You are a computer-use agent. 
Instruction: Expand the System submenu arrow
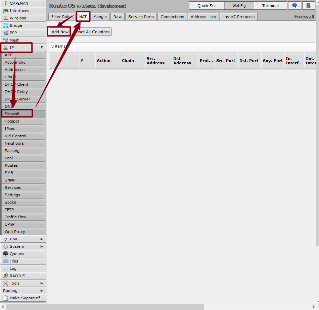tap(42, 246)
